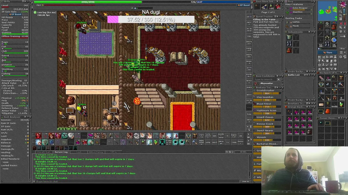The height and width of the screenshot is (195, 348).
Task: Toggle defensive shield fight mode
Action: pos(341,32)
